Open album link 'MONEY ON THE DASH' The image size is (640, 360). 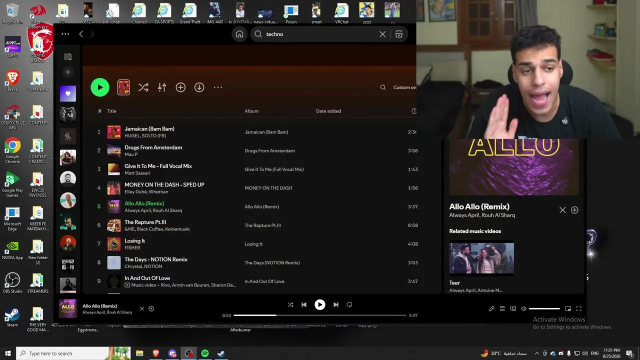[x=268, y=188]
